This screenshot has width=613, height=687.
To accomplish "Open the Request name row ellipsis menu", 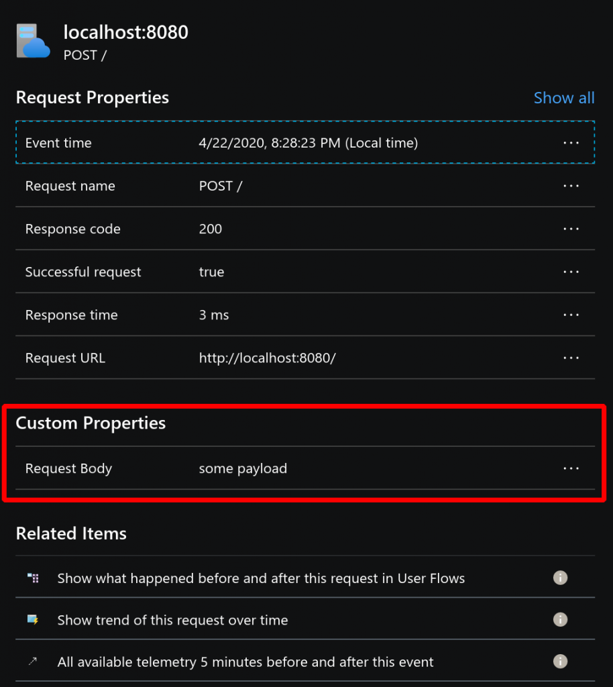I will click(x=571, y=186).
